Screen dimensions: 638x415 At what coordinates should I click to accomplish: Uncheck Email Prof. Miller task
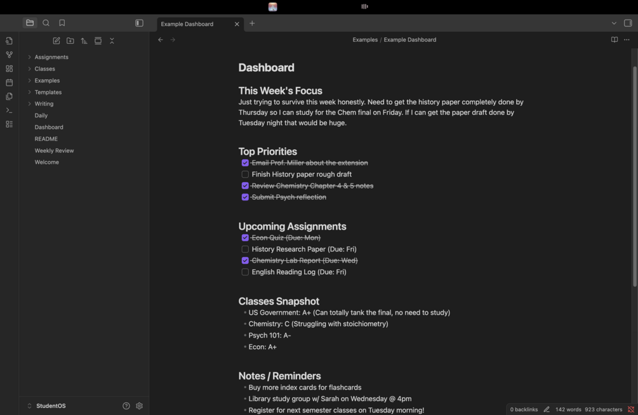point(245,163)
